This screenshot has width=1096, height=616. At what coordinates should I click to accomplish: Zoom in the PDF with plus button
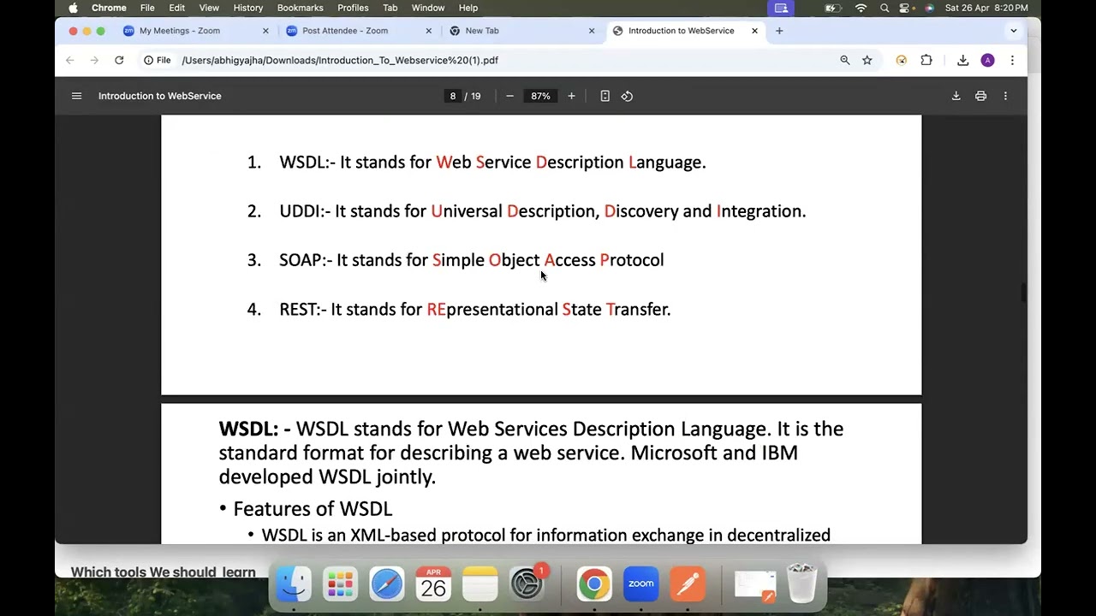point(571,96)
